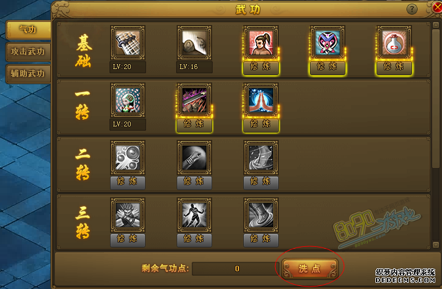
Task: Click 修炼 under the ponytail warrior skill
Action: click(x=261, y=67)
